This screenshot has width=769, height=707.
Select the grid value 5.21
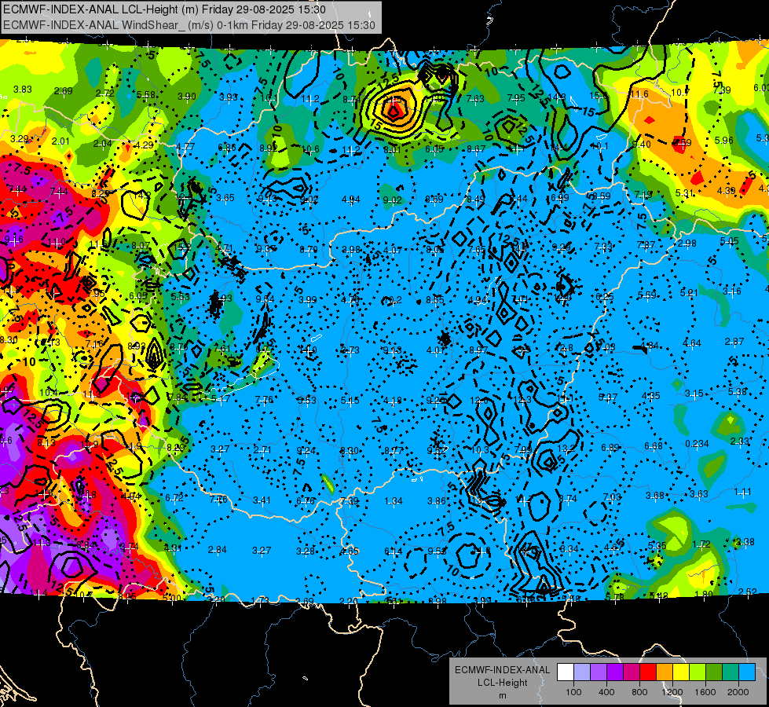[x=689, y=293]
